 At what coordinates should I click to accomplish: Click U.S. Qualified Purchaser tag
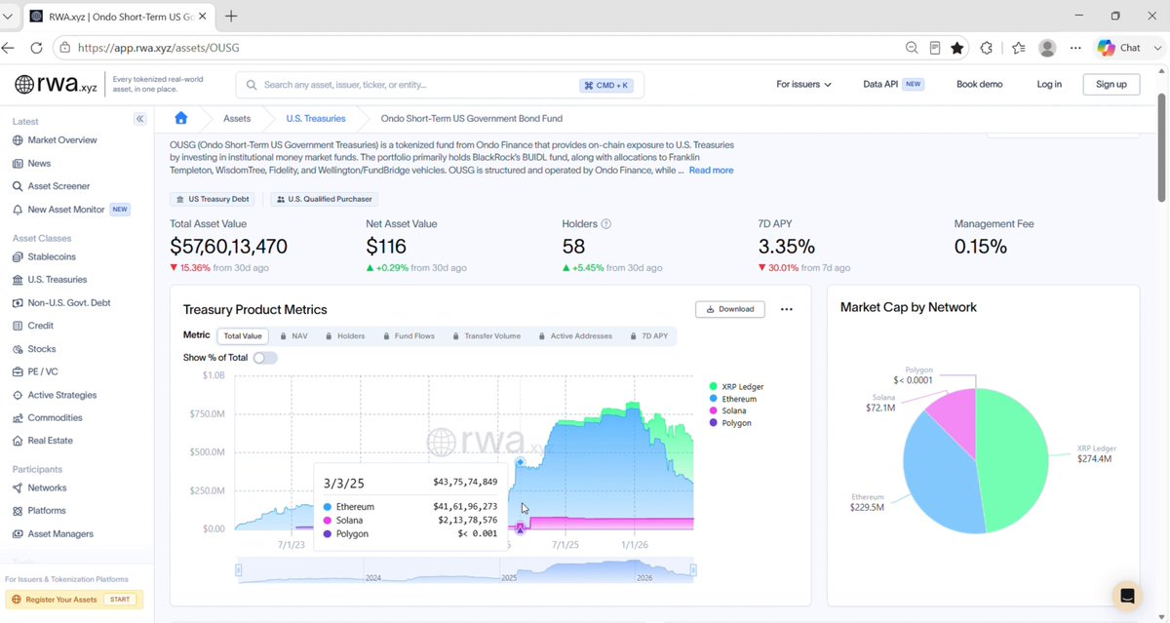pos(324,199)
